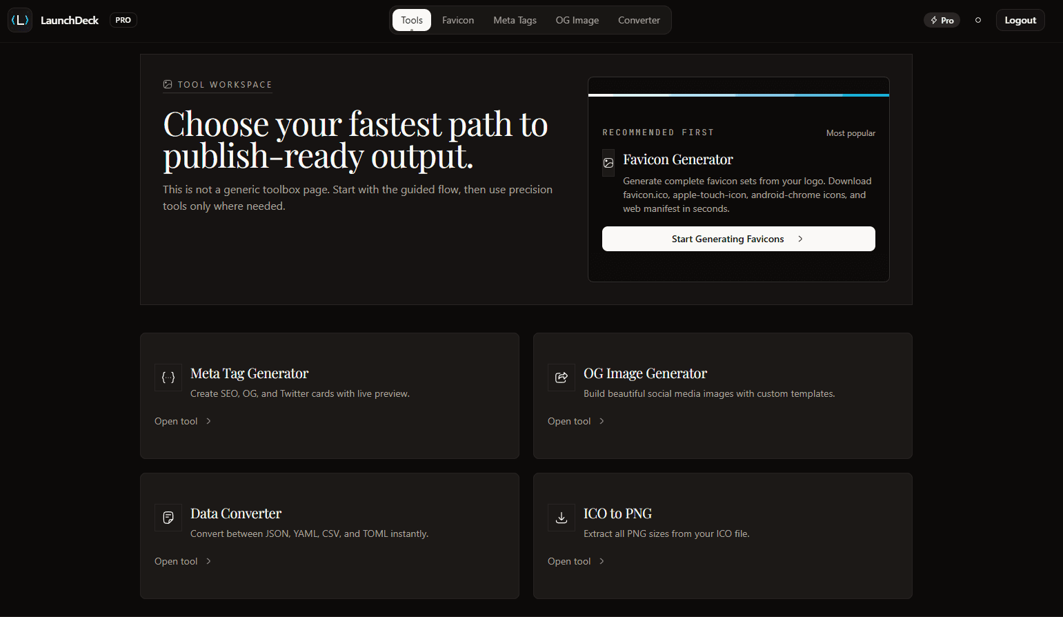Screen dimensions: 1063x617
Task: Click the RECOMMENDED FIRST label
Action: pos(658,133)
